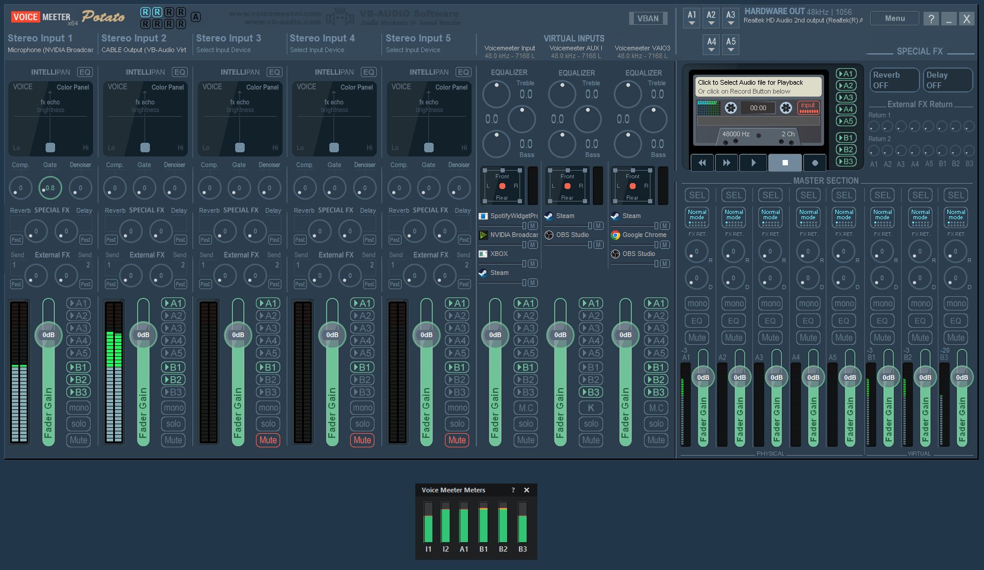Enable mono on the A3 master bus

pyautogui.click(x=770, y=303)
